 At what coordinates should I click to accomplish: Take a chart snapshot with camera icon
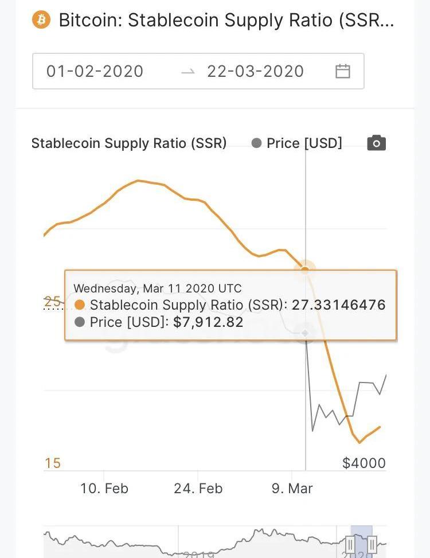(x=376, y=143)
